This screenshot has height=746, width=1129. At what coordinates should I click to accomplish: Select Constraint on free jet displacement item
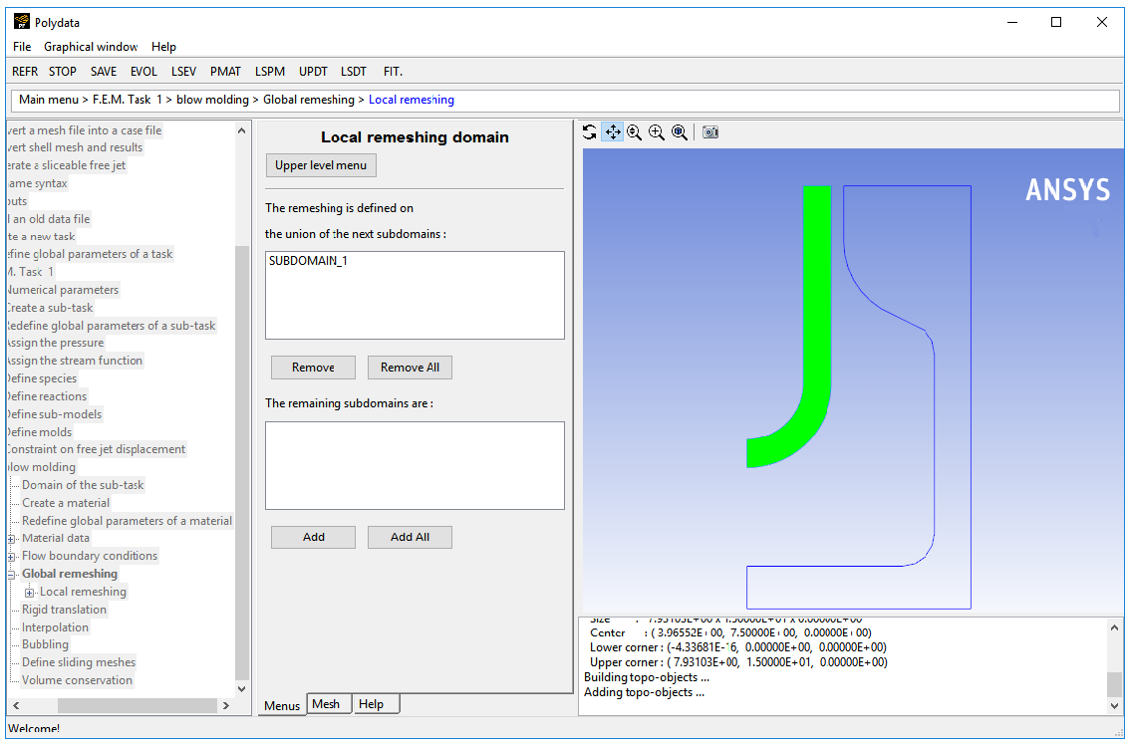(97, 449)
